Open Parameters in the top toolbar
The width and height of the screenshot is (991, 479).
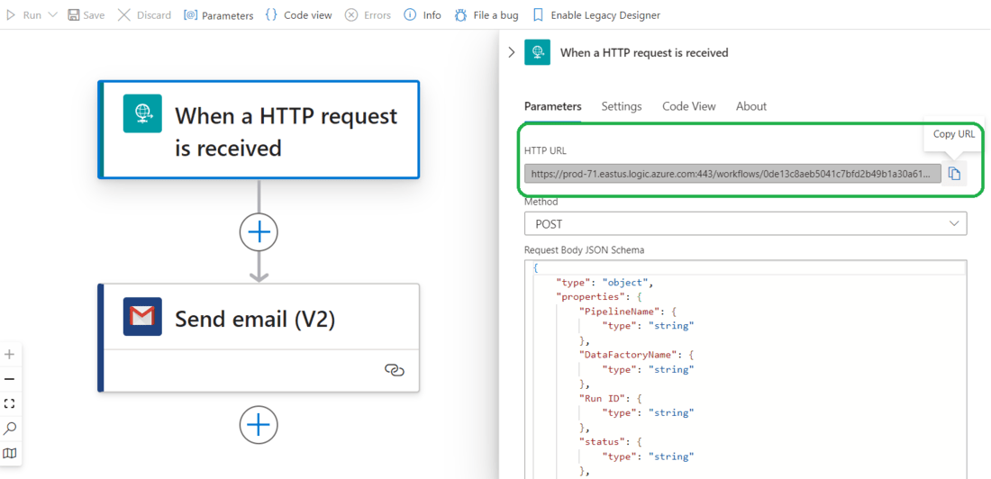(219, 15)
